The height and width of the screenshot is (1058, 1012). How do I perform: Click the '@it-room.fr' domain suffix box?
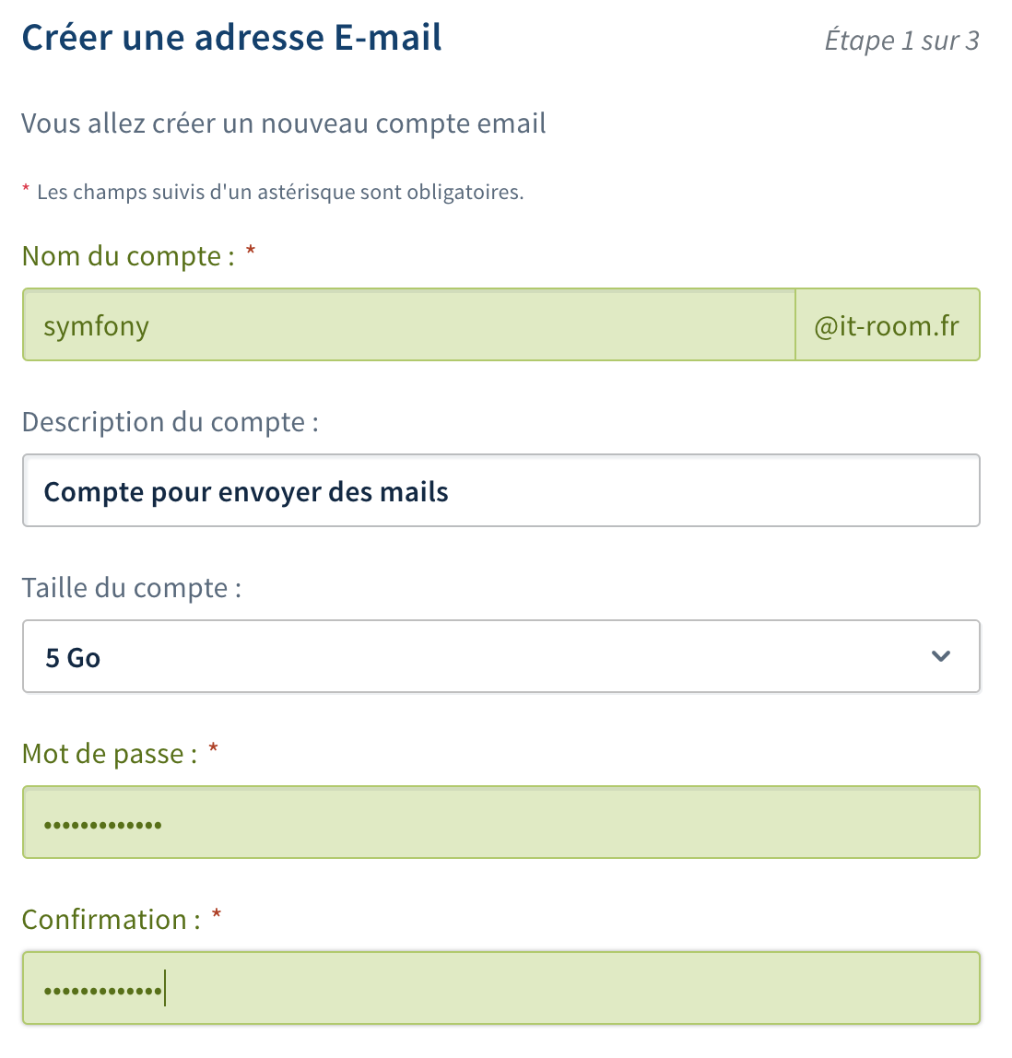pyautogui.click(x=886, y=324)
